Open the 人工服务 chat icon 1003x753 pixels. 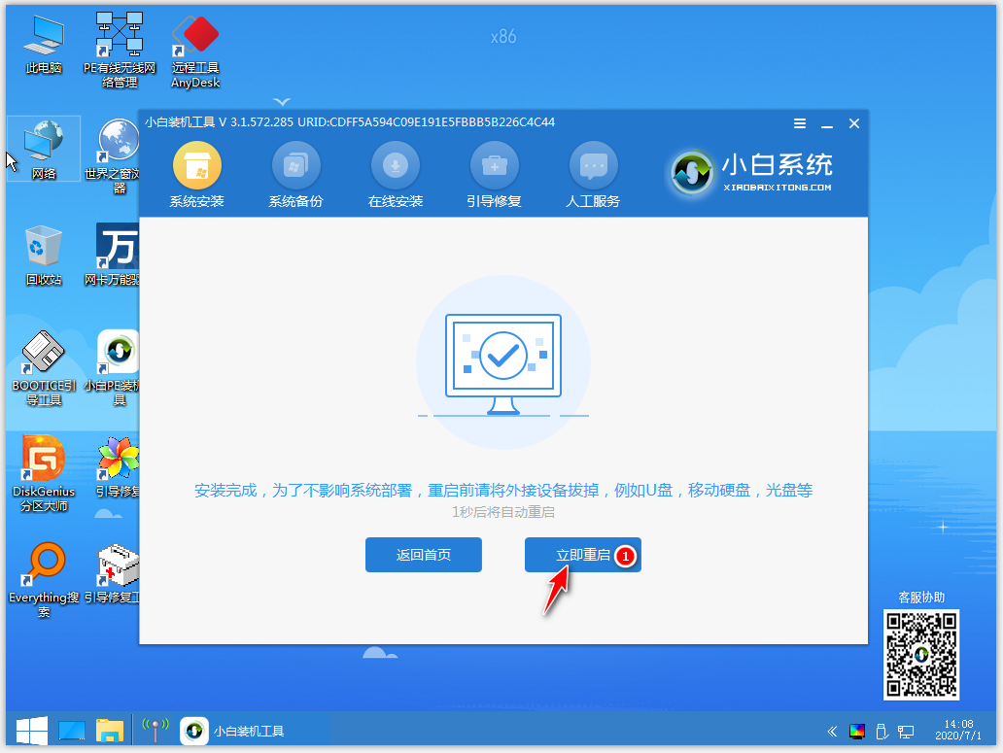(594, 166)
